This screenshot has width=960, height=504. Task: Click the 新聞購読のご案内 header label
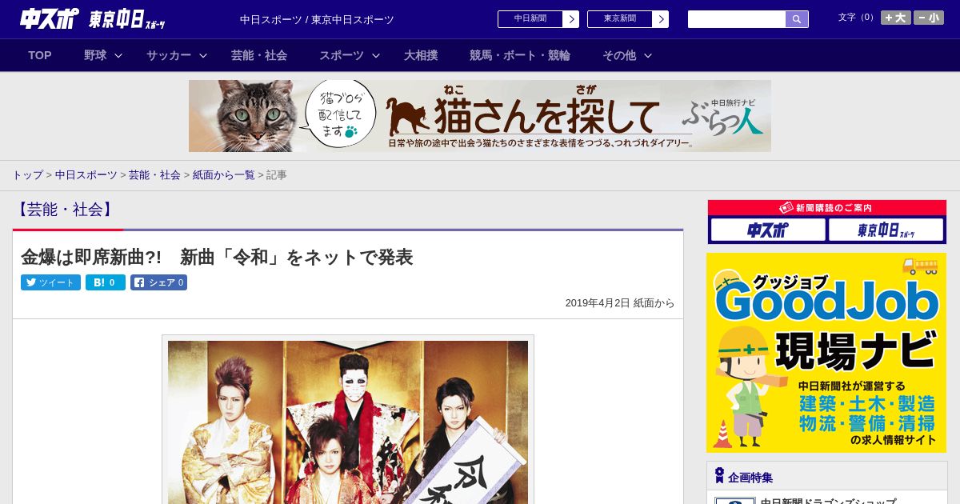pos(826,207)
